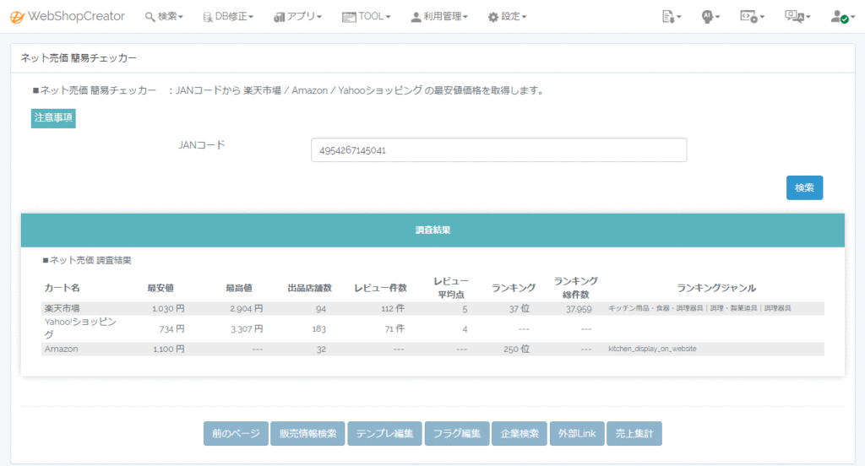Select the Amazon row name
This screenshot has height=466, width=865.
point(61,349)
